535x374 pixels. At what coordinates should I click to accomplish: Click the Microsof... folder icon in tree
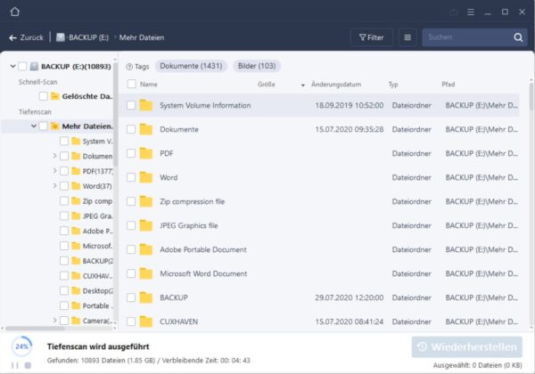[76, 246]
